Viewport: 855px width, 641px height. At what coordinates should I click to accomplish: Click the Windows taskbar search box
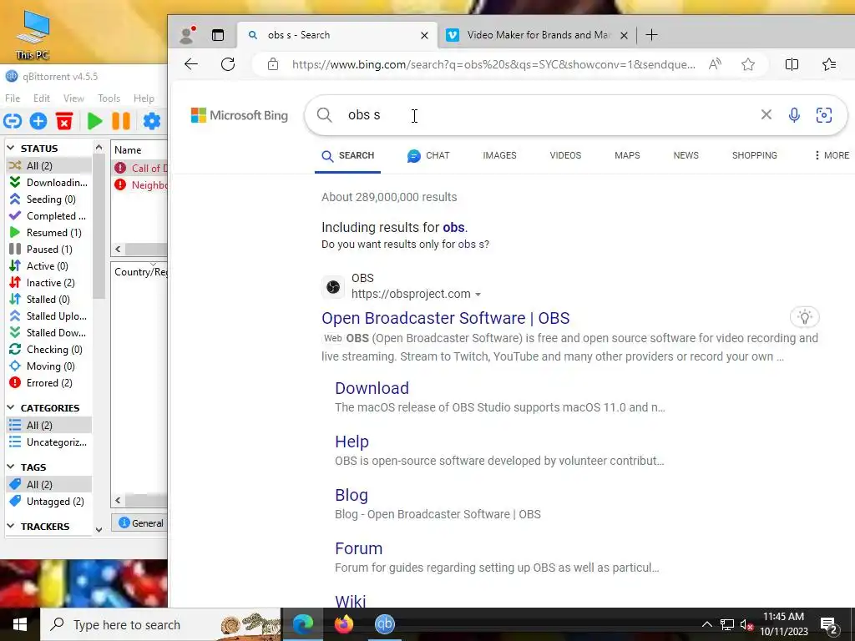(161, 624)
